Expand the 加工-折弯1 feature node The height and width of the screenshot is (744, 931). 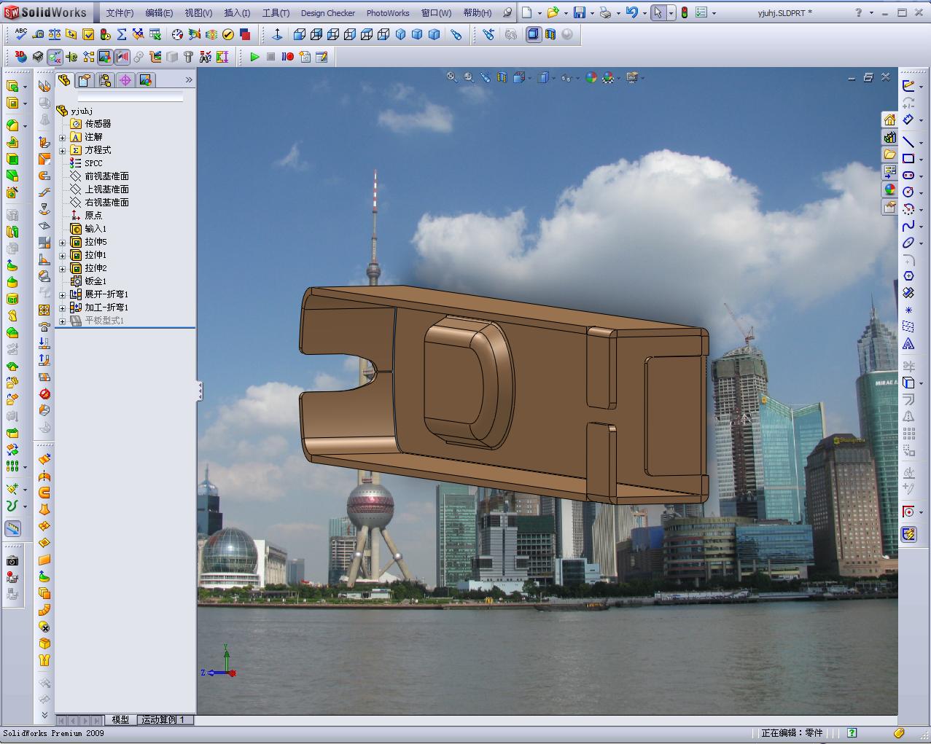[x=62, y=308]
